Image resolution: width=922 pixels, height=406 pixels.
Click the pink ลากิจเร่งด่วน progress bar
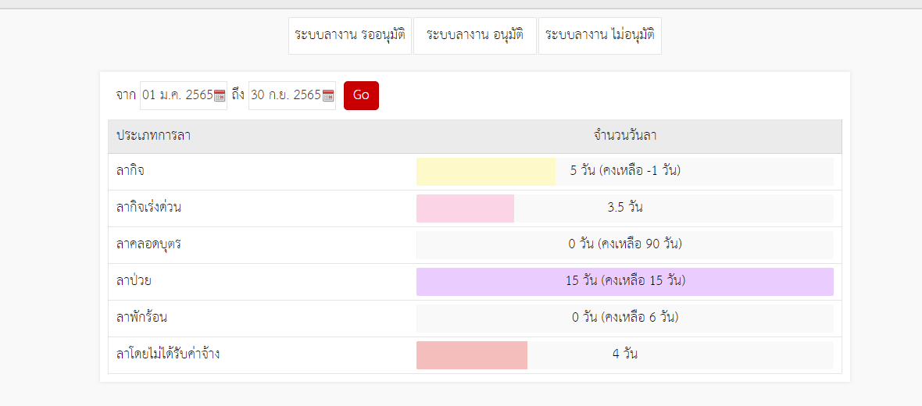(465, 208)
